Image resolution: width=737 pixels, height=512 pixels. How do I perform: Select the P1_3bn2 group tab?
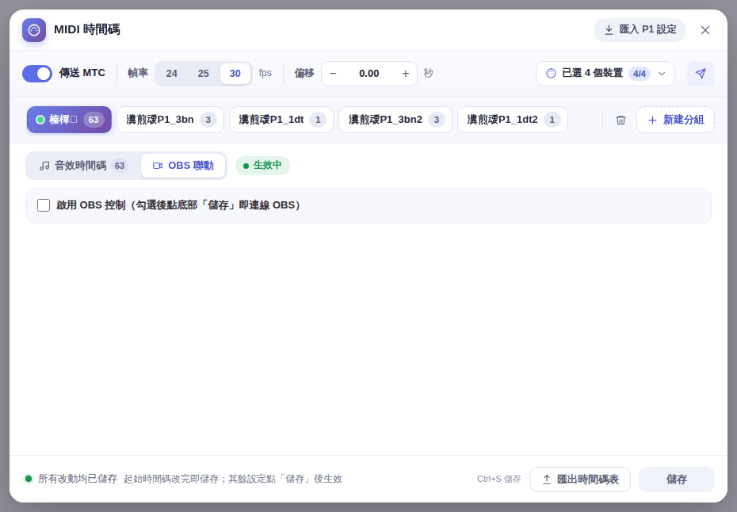[395, 120]
